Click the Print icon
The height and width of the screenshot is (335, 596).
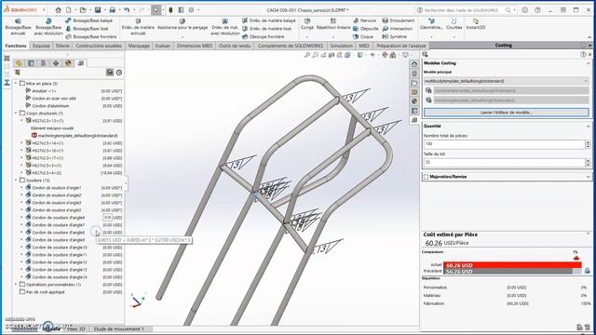point(112,10)
